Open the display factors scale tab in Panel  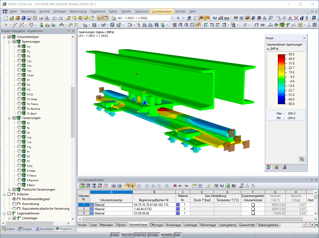point(277,167)
